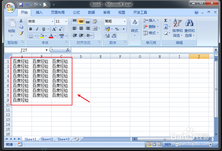This screenshot has width=222, height=151.
Task: Switch to Page Layout view in status bar
Action: click(154, 144)
